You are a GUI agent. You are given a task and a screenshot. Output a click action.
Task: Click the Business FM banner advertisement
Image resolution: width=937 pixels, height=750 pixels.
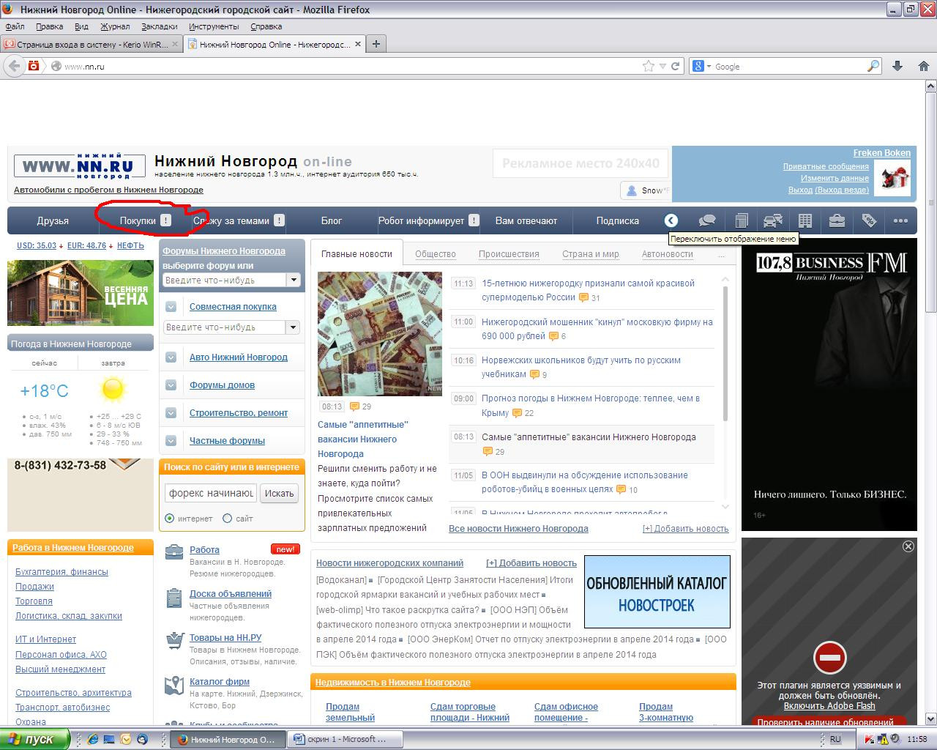829,385
